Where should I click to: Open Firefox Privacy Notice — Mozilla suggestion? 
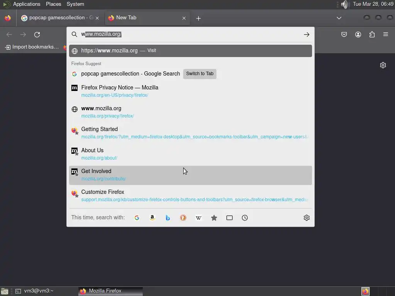191,91
